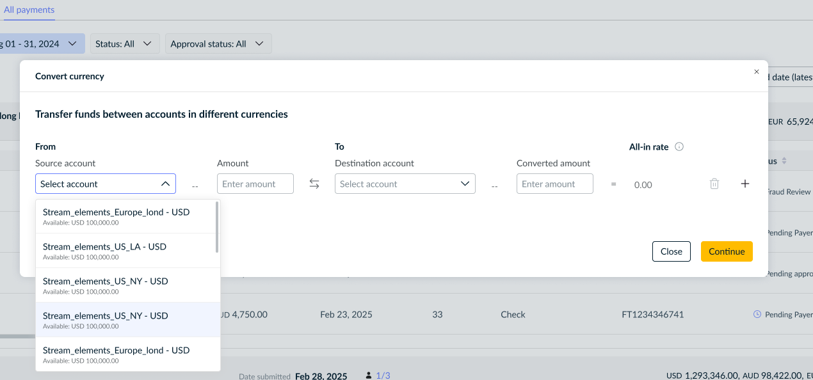Click the Continue button
Image resolution: width=813 pixels, height=380 pixels.
click(727, 251)
